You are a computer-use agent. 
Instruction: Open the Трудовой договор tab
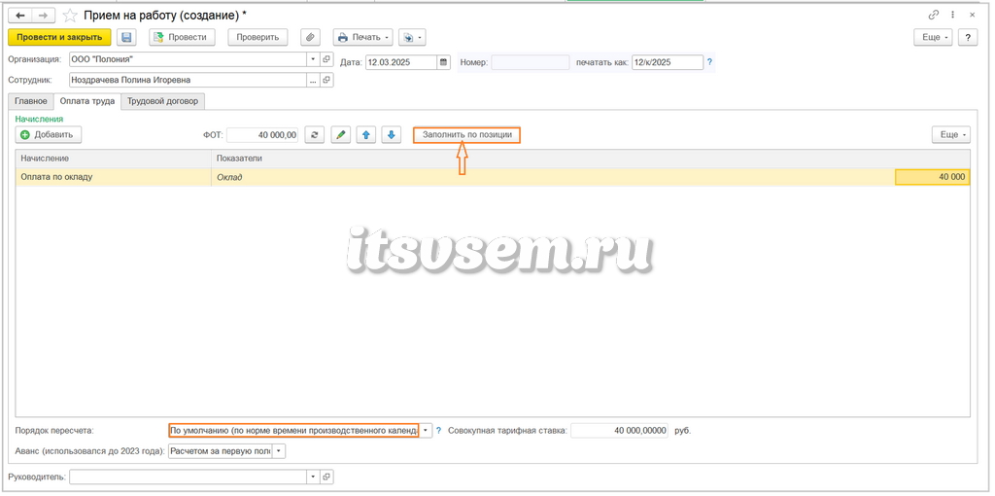(x=162, y=101)
